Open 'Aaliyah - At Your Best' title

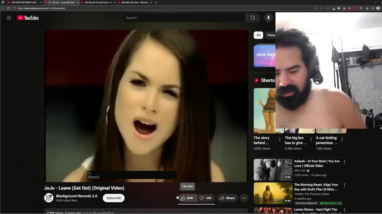pos(317,163)
